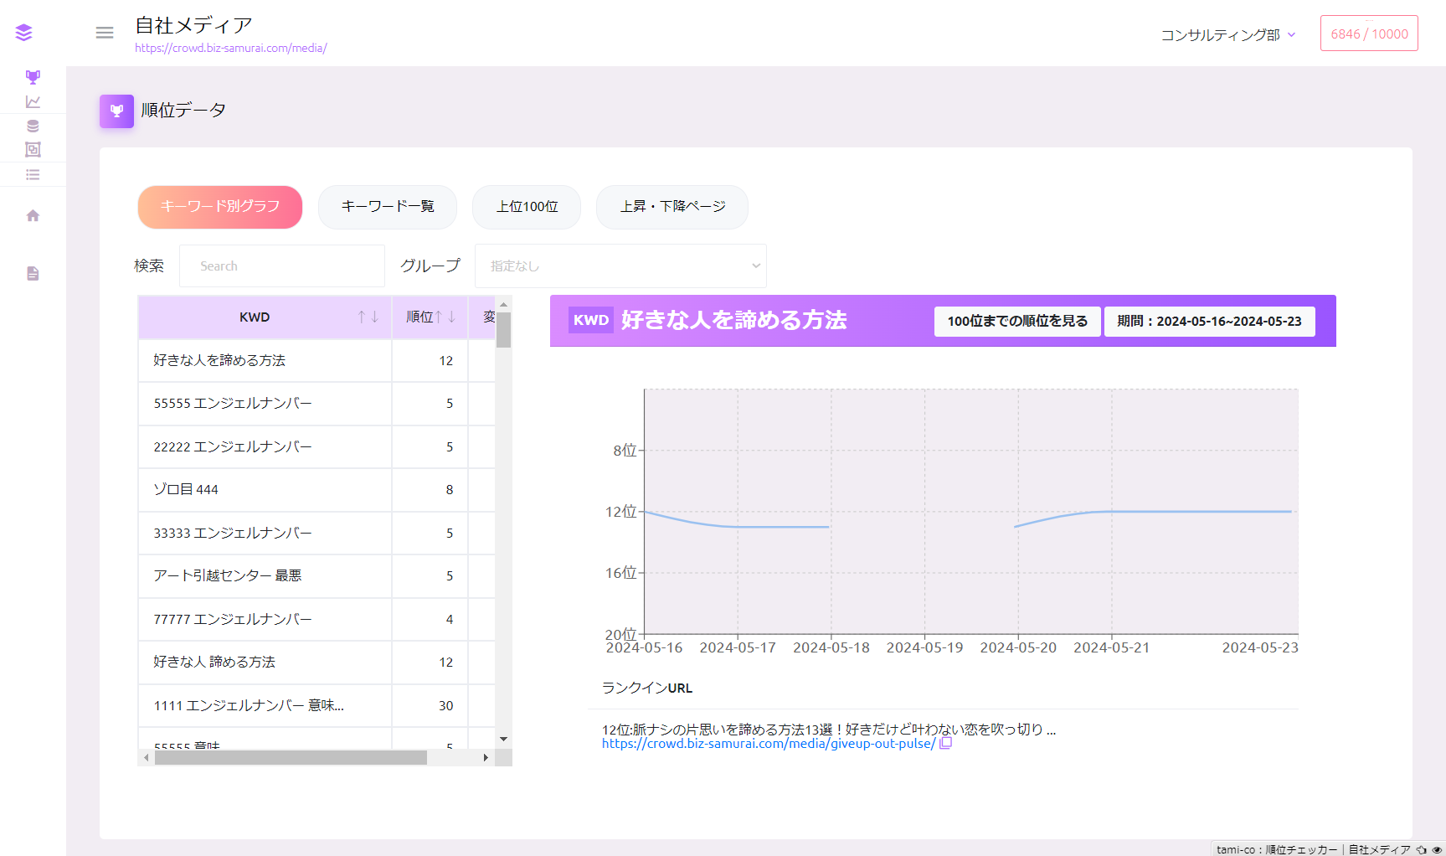Image resolution: width=1446 pixels, height=856 pixels.
Task: Open the crowd.biz-samurai.com/media header link
Action: tap(231, 48)
